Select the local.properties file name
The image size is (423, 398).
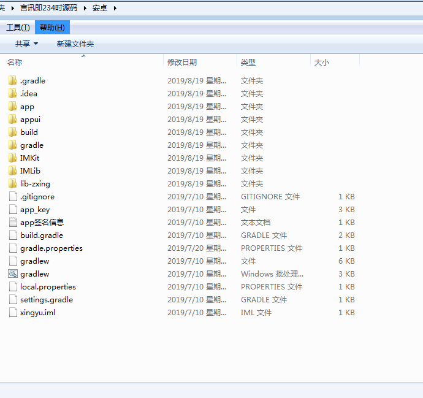(48, 287)
